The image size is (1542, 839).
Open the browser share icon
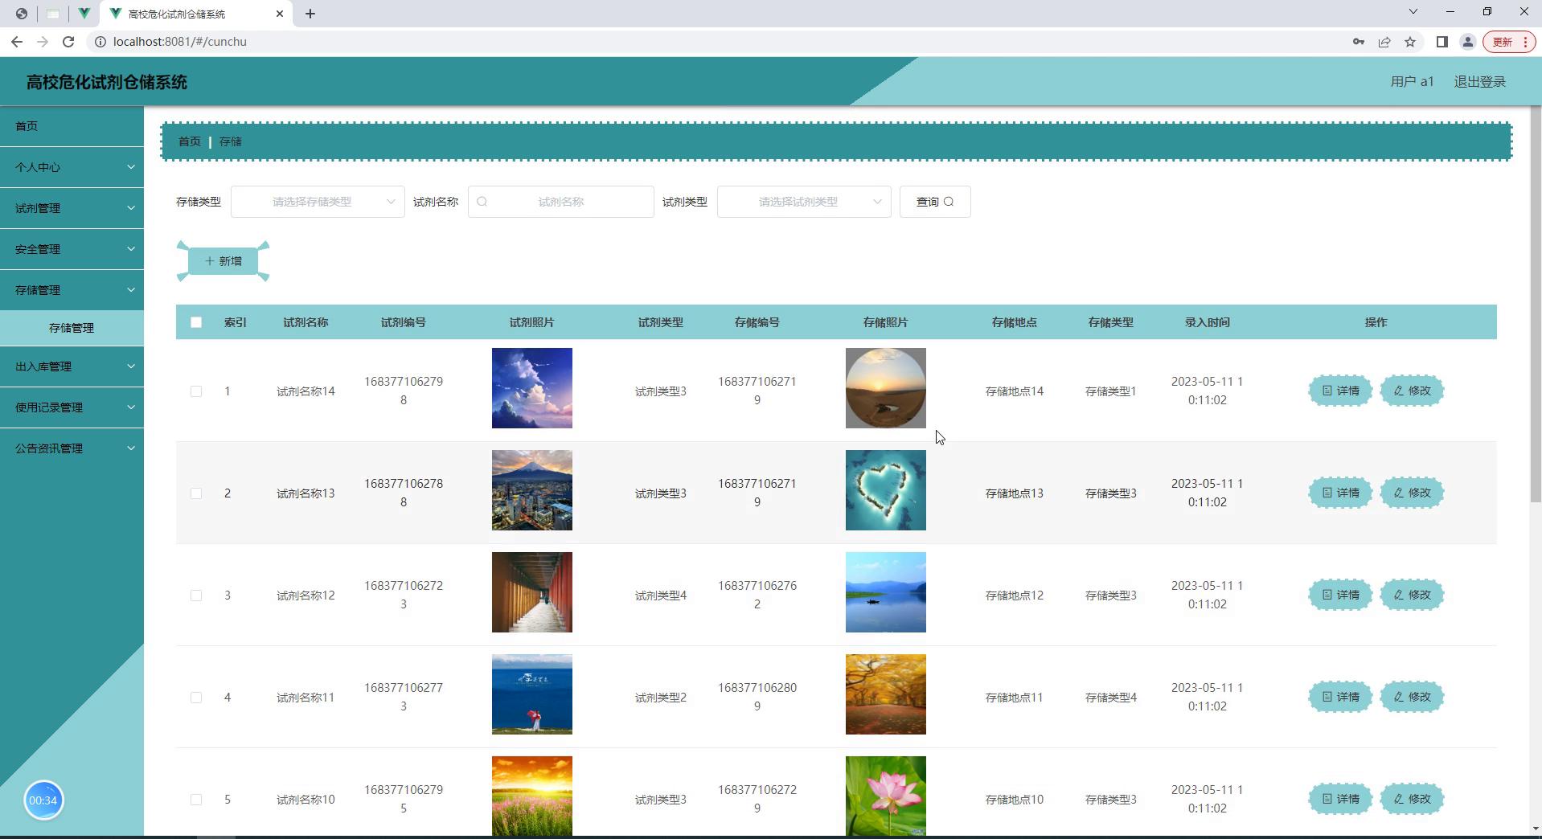pyautogui.click(x=1384, y=42)
